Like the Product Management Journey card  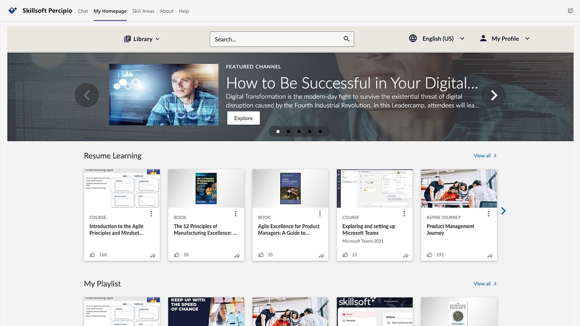pyautogui.click(x=430, y=255)
